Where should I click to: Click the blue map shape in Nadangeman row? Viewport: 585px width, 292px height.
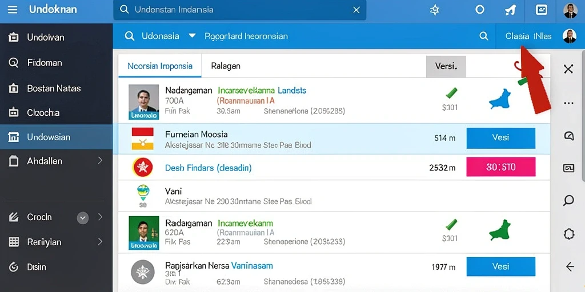[500, 99]
